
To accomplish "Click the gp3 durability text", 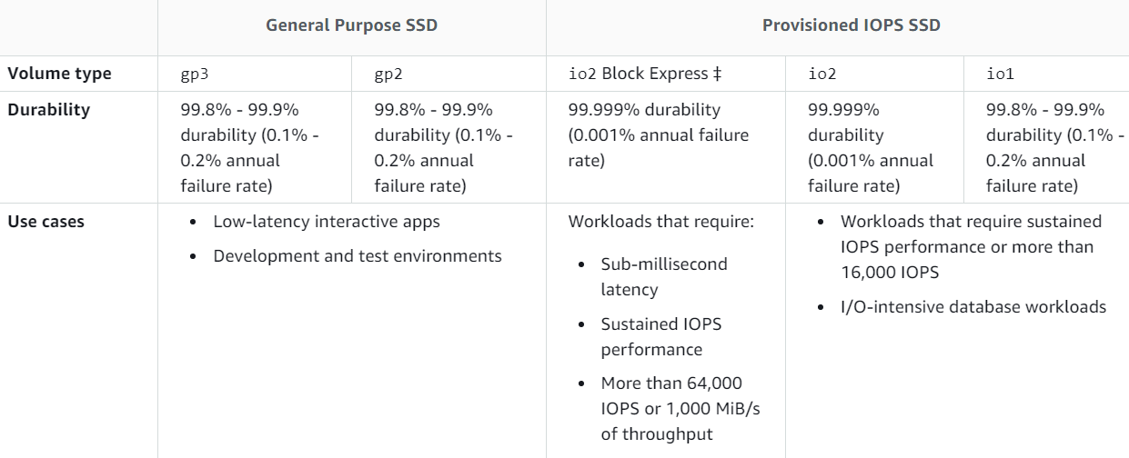I will [250, 147].
